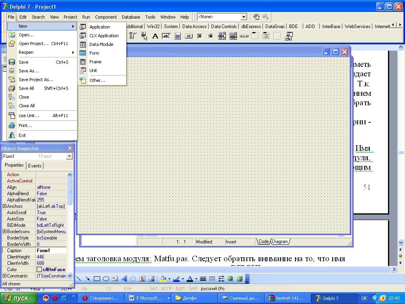Screen dimensions: 405x304
Task: Click Word's Dash Style icon
Action: click(212, 278)
